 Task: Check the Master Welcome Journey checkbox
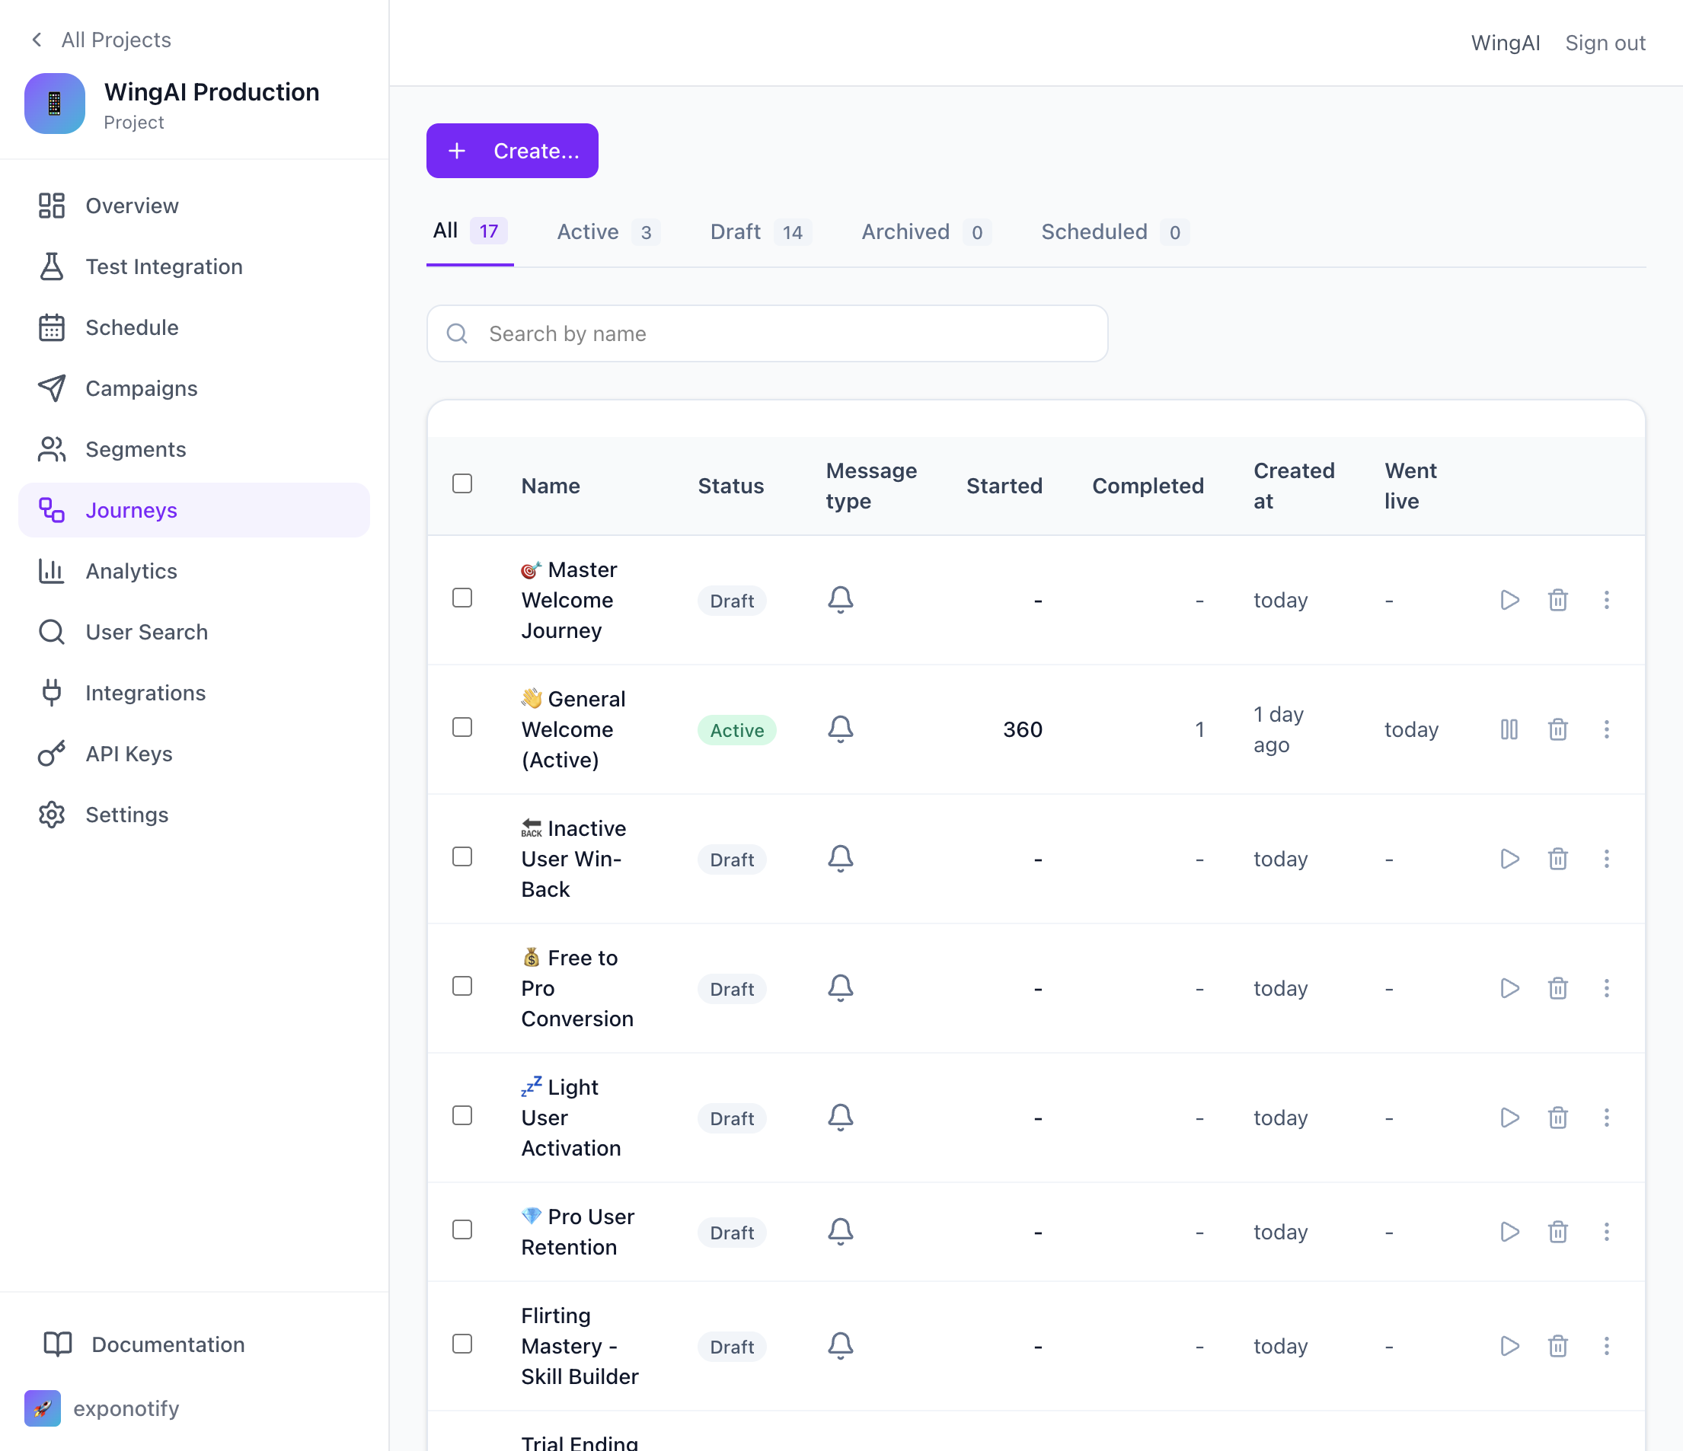click(462, 598)
